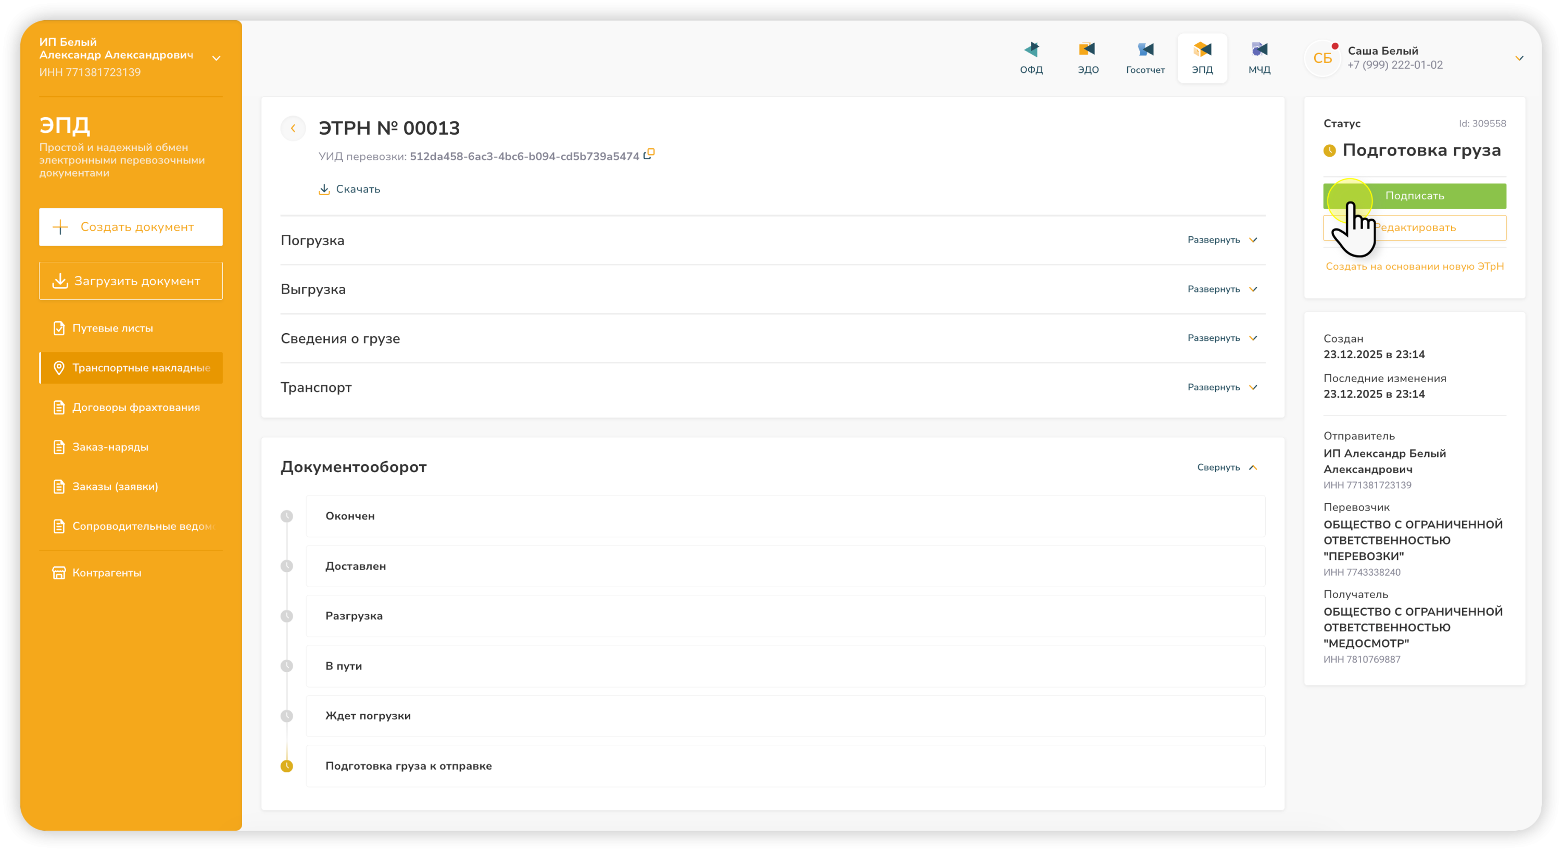1562x851 pixels.
Task: Click the СБ user avatar
Action: [x=1322, y=58]
